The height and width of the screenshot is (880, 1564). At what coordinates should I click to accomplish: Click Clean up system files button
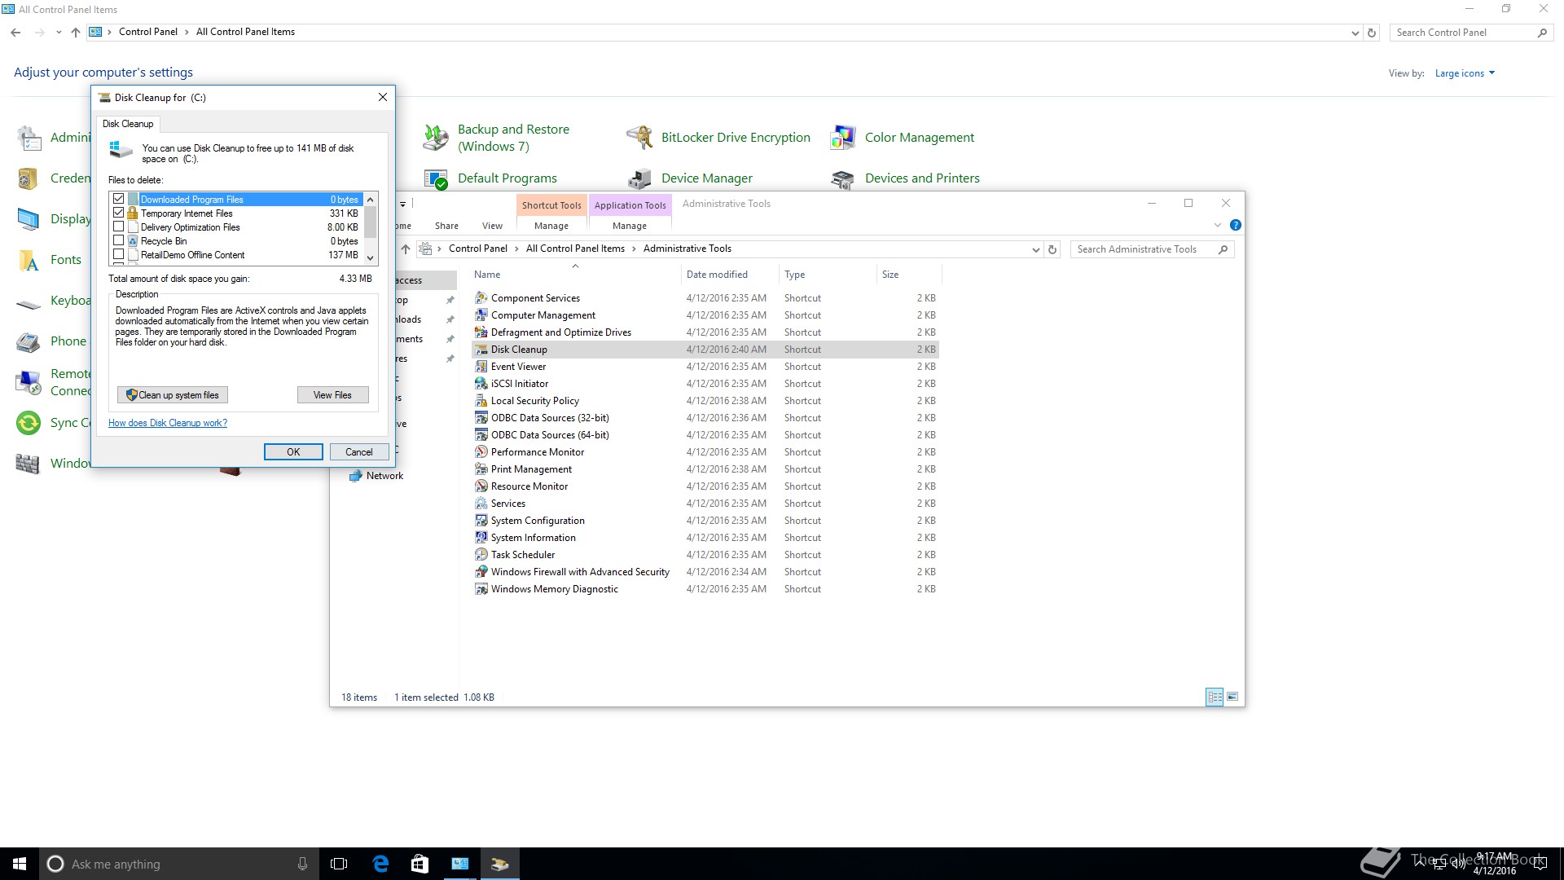click(x=173, y=395)
